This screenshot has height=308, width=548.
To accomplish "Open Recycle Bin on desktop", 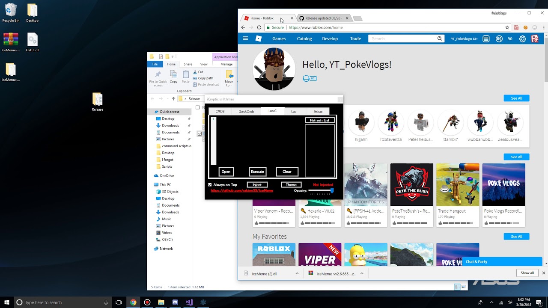I will tap(11, 13).
